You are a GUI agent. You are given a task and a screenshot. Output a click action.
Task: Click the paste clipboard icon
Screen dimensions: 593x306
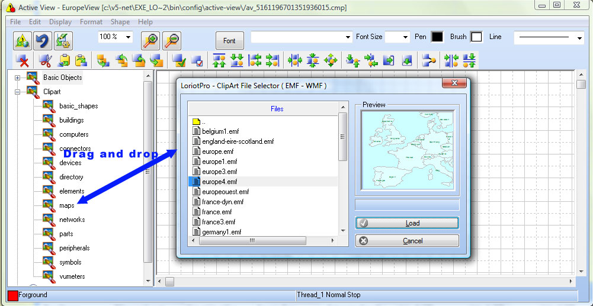[81, 60]
